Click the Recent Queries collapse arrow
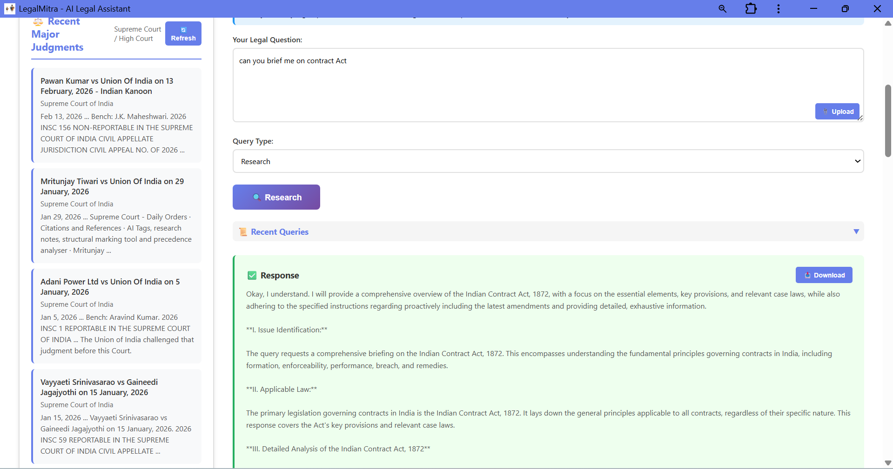Image resolution: width=893 pixels, height=469 pixels. coord(856,231)
